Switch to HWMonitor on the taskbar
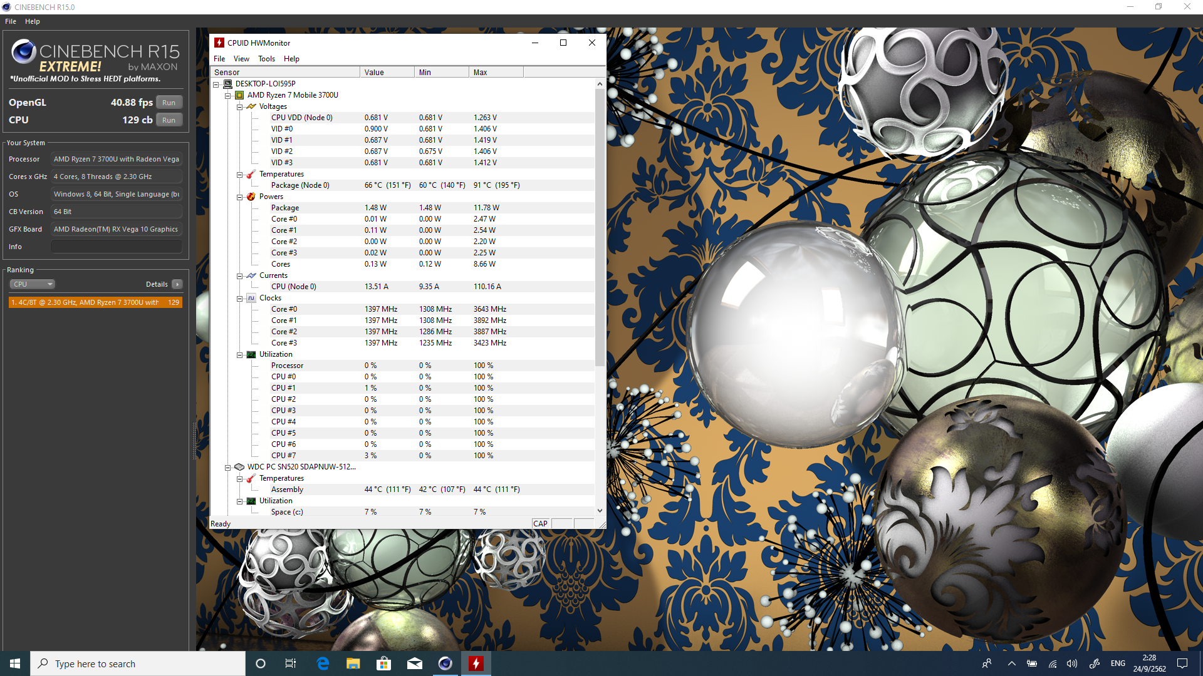 click(476, 663)
